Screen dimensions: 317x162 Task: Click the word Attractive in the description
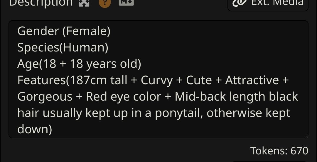point(252,80)
